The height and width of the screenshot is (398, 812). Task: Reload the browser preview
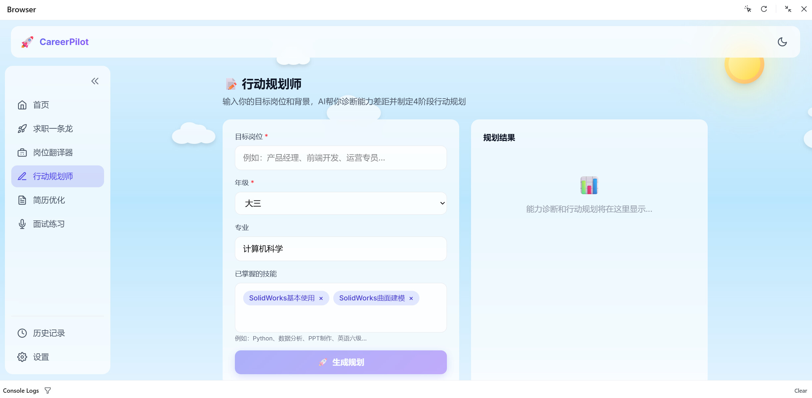[764, 9]
